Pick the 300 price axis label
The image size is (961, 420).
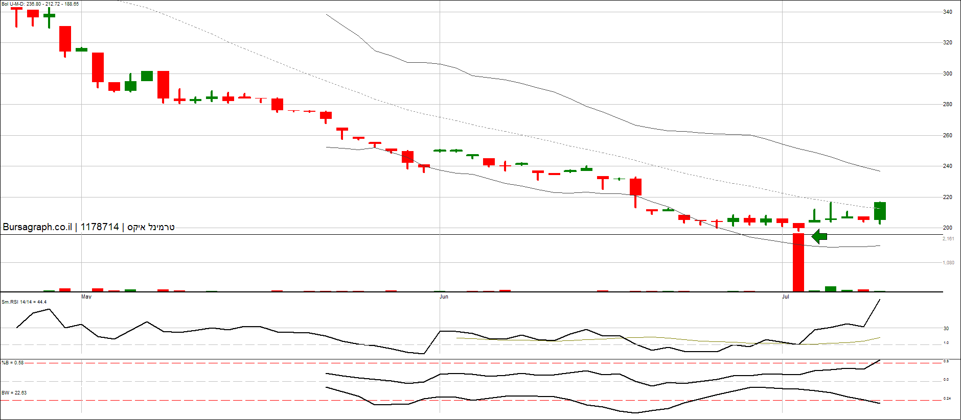948,73
